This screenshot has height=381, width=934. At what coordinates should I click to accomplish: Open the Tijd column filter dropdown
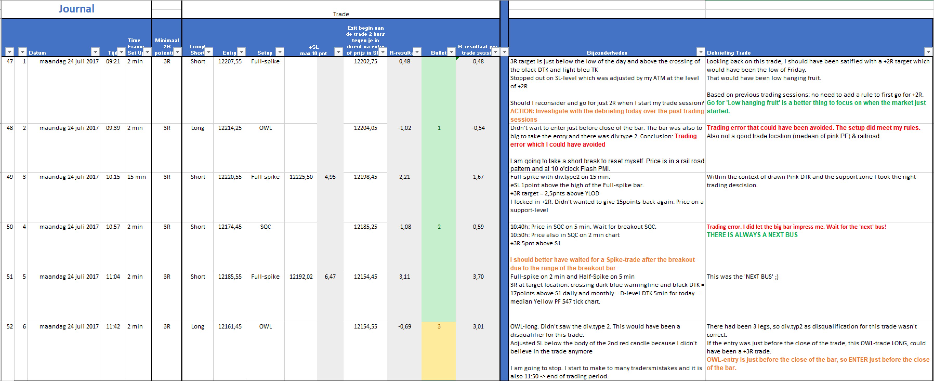121,52
